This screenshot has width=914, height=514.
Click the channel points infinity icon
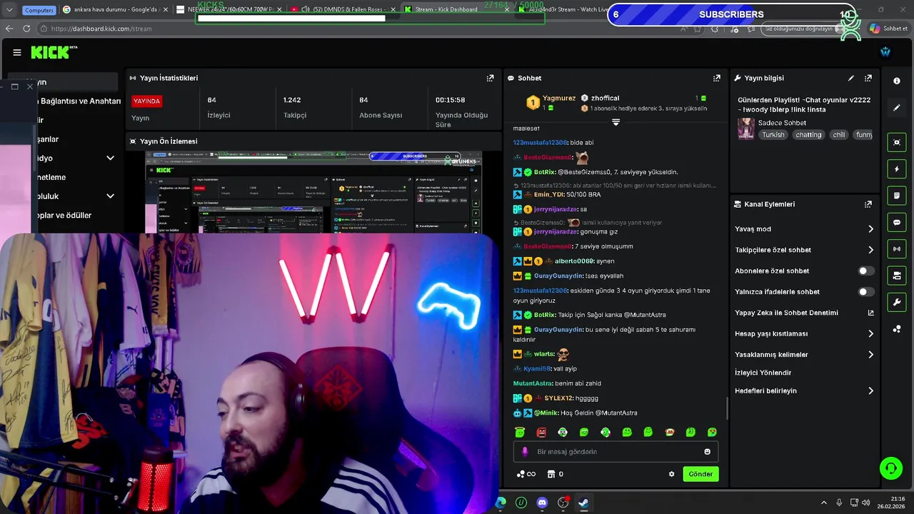point(526,474)
